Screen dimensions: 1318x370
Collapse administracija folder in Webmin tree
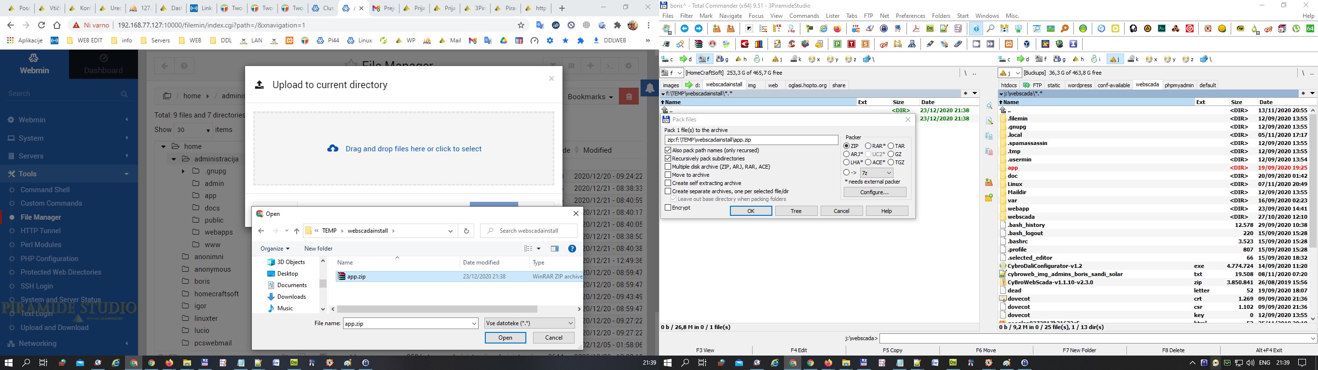point(174,159)
